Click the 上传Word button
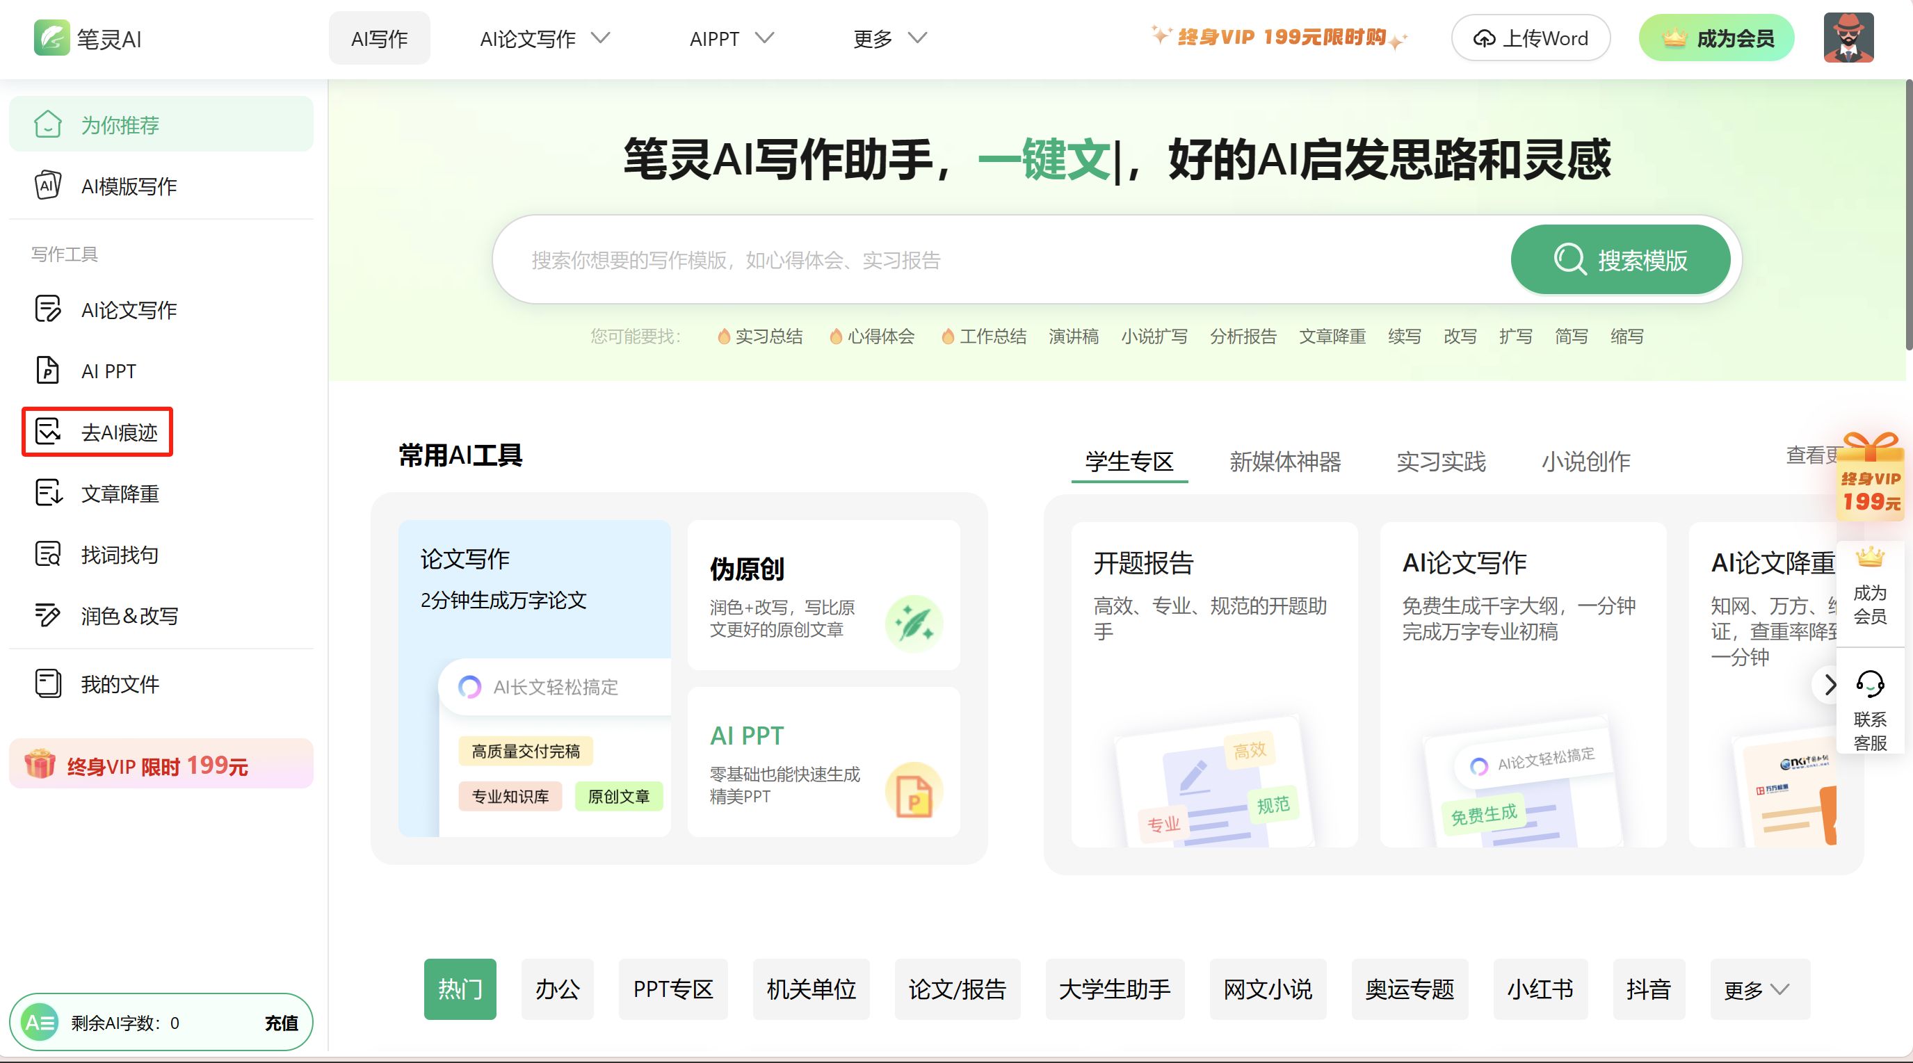 click(x=1530, y=38)
